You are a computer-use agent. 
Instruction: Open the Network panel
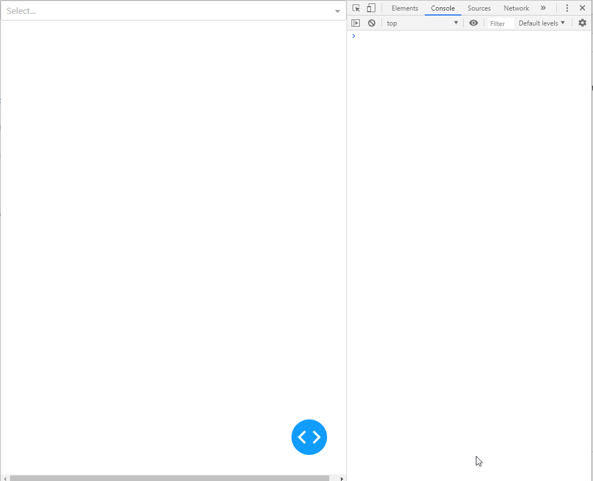516,8
